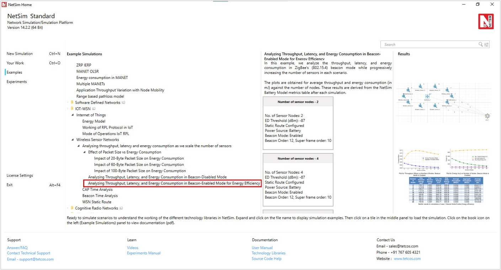Follow the Contact Technical Support link
This screenshot has width=501, height=270.
[28, 253]
